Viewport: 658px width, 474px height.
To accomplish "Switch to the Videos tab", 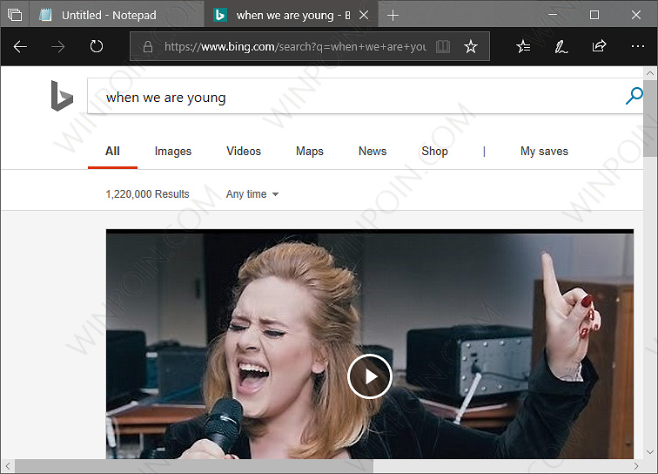I will point(244,152).
